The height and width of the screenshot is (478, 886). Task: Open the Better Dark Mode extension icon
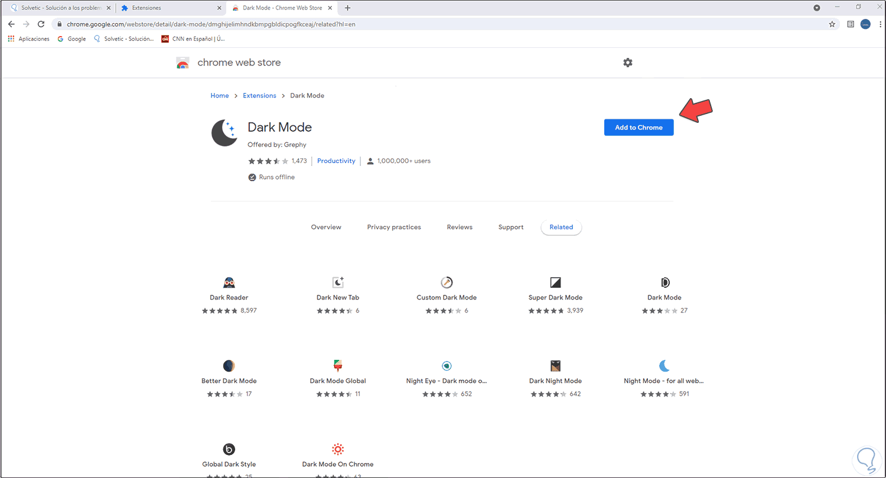tap(229, 366)
